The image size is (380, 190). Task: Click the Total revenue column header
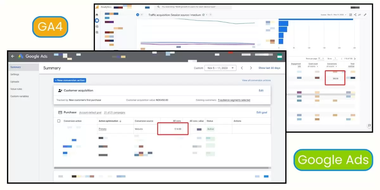[x=351, y=65]
